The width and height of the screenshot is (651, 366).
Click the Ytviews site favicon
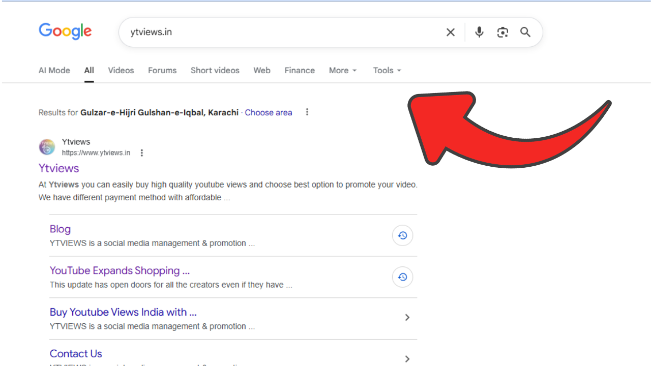click(x=47, y=147)
